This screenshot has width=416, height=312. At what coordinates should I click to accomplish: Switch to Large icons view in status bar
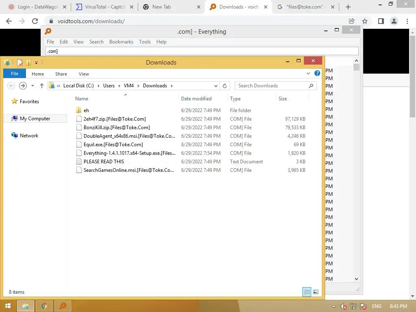click(315, 292)
